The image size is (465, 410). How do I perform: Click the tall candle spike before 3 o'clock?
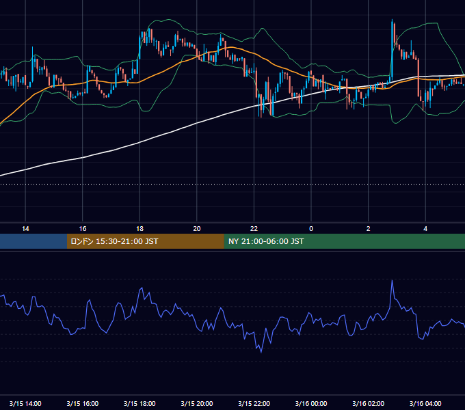[x=392, y=50]
